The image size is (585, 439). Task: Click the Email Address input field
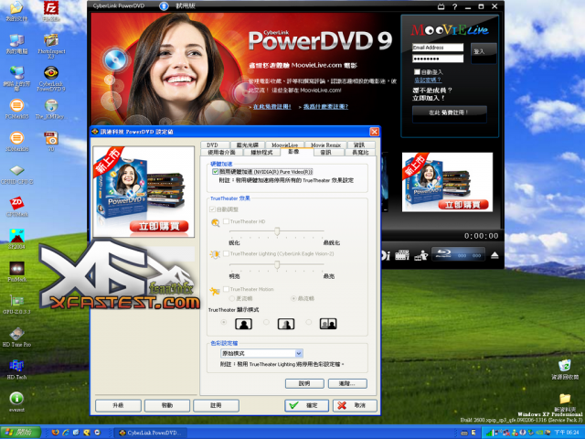(x=438, y=48)
